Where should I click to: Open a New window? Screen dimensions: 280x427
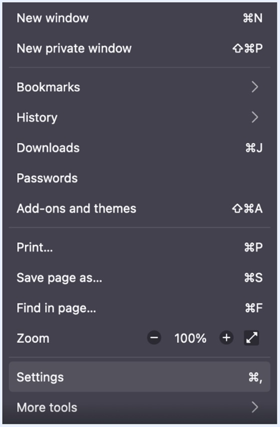click(140, 18)
